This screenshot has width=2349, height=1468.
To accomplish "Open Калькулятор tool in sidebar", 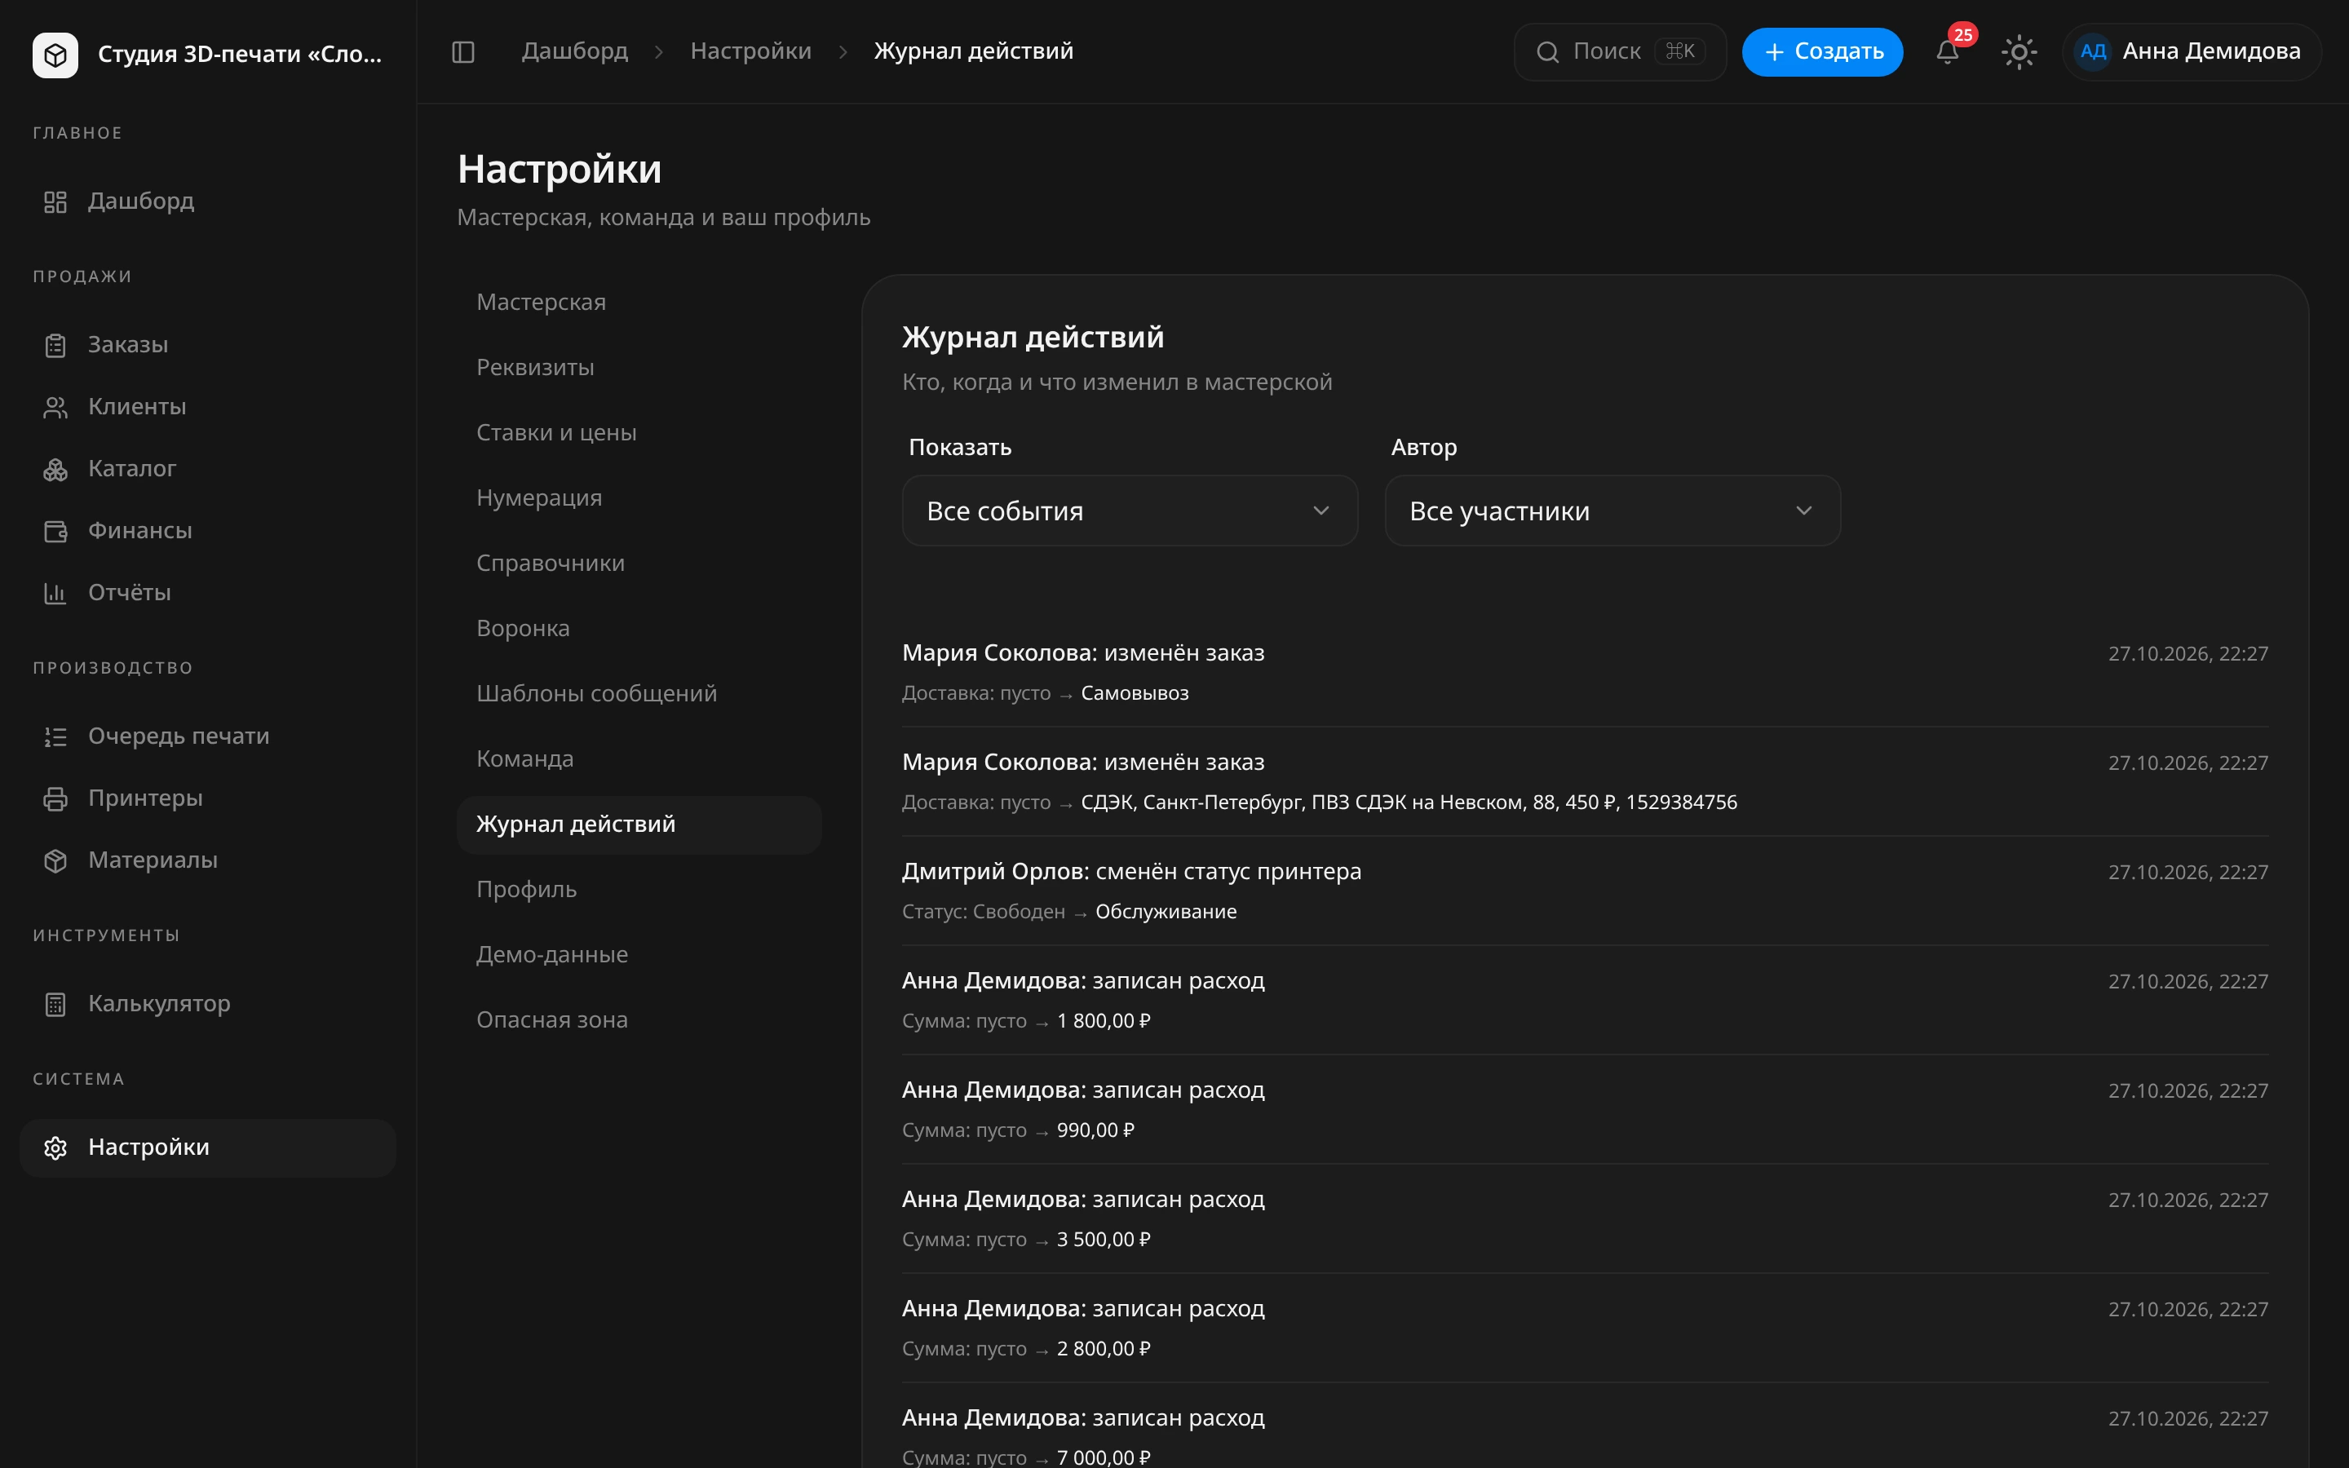I will pyautogui.click(x=208, y=1004).
